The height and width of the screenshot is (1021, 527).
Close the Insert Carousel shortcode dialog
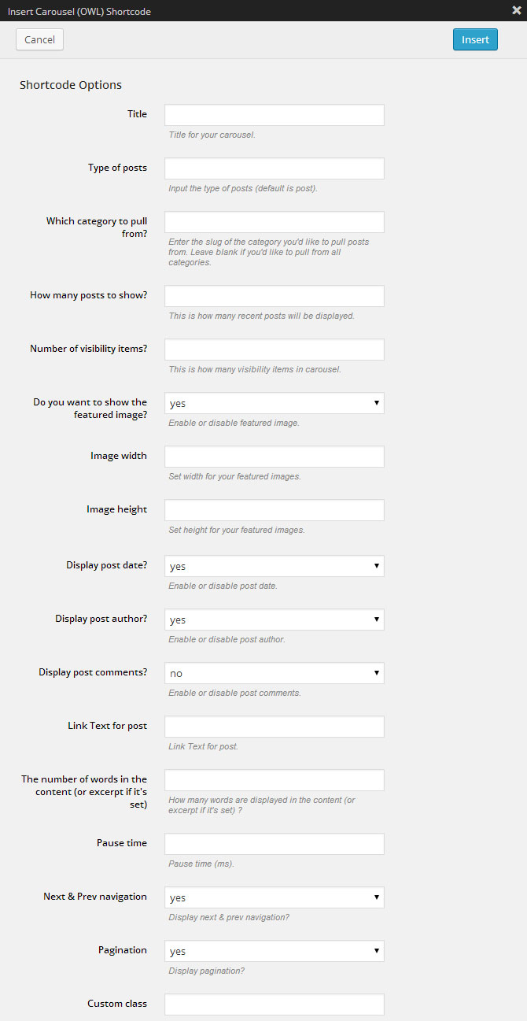[x=516, y=10]
